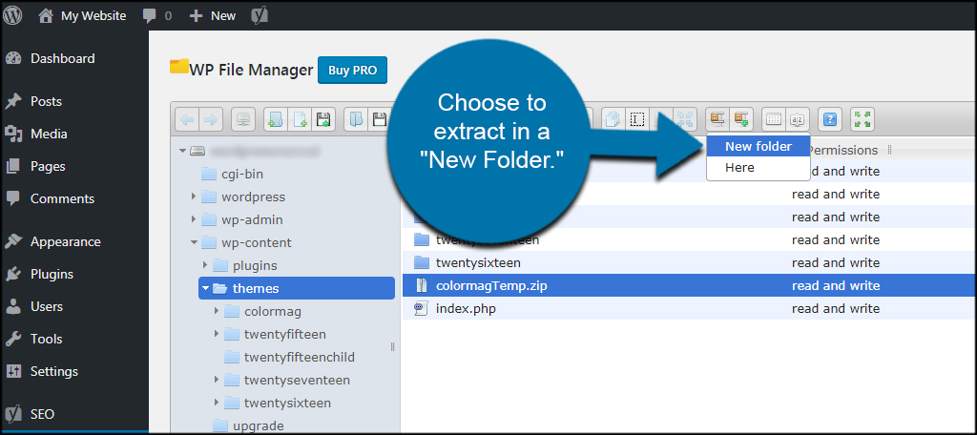Open the Help question-mark icon
Image resolution: width=977 pixels, height=435 pixels.
tap(829, 119)
